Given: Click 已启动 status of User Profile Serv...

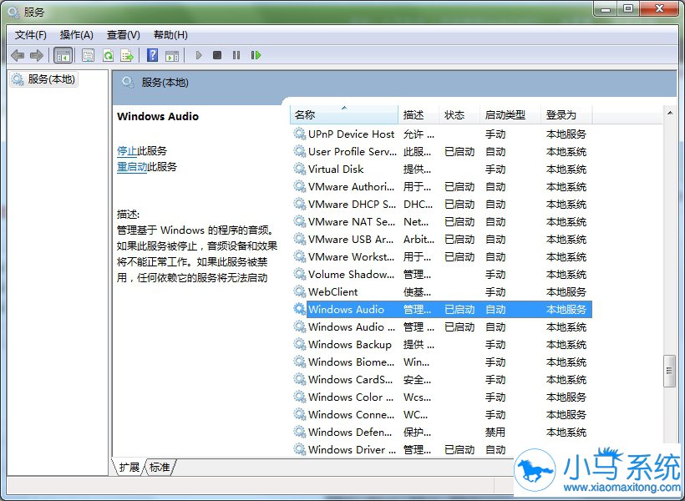Looking at the screenshot, I should coord(459,152).
